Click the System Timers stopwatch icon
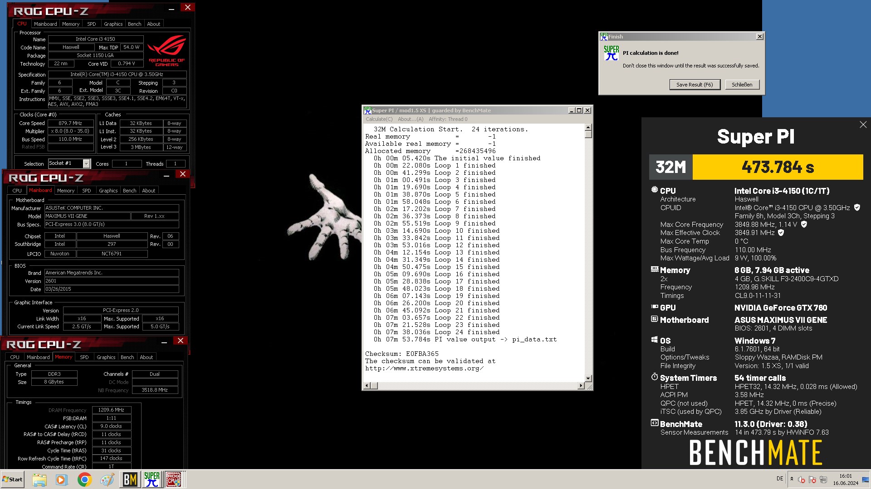This screenshot has height=489, width=871. tap(655, 377)
